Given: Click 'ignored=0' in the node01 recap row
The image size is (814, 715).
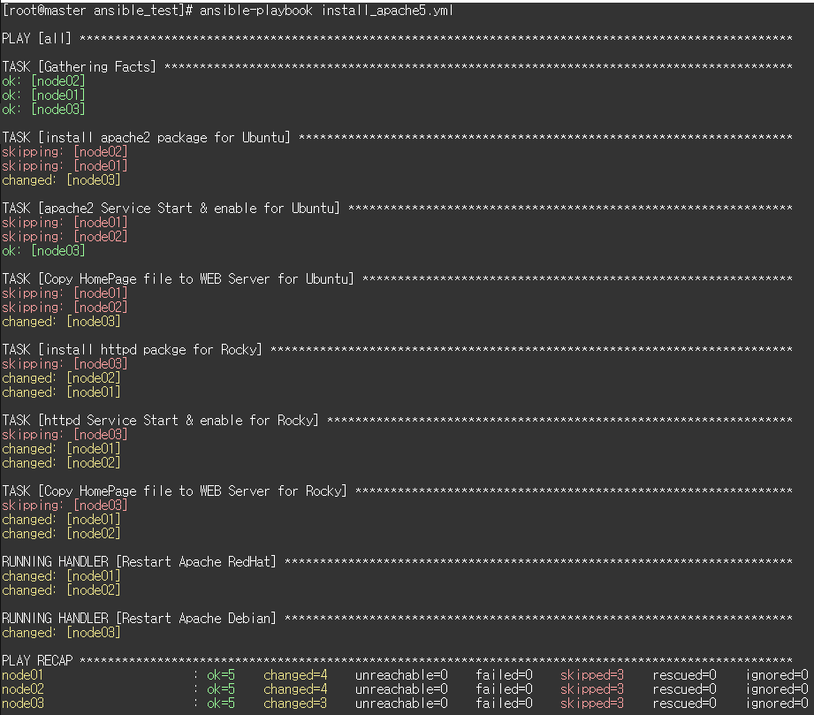Looking at the screenshot, I should [777, 675].
